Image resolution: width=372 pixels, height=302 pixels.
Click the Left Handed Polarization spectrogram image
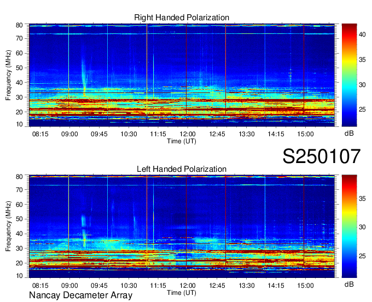point(182,226)
